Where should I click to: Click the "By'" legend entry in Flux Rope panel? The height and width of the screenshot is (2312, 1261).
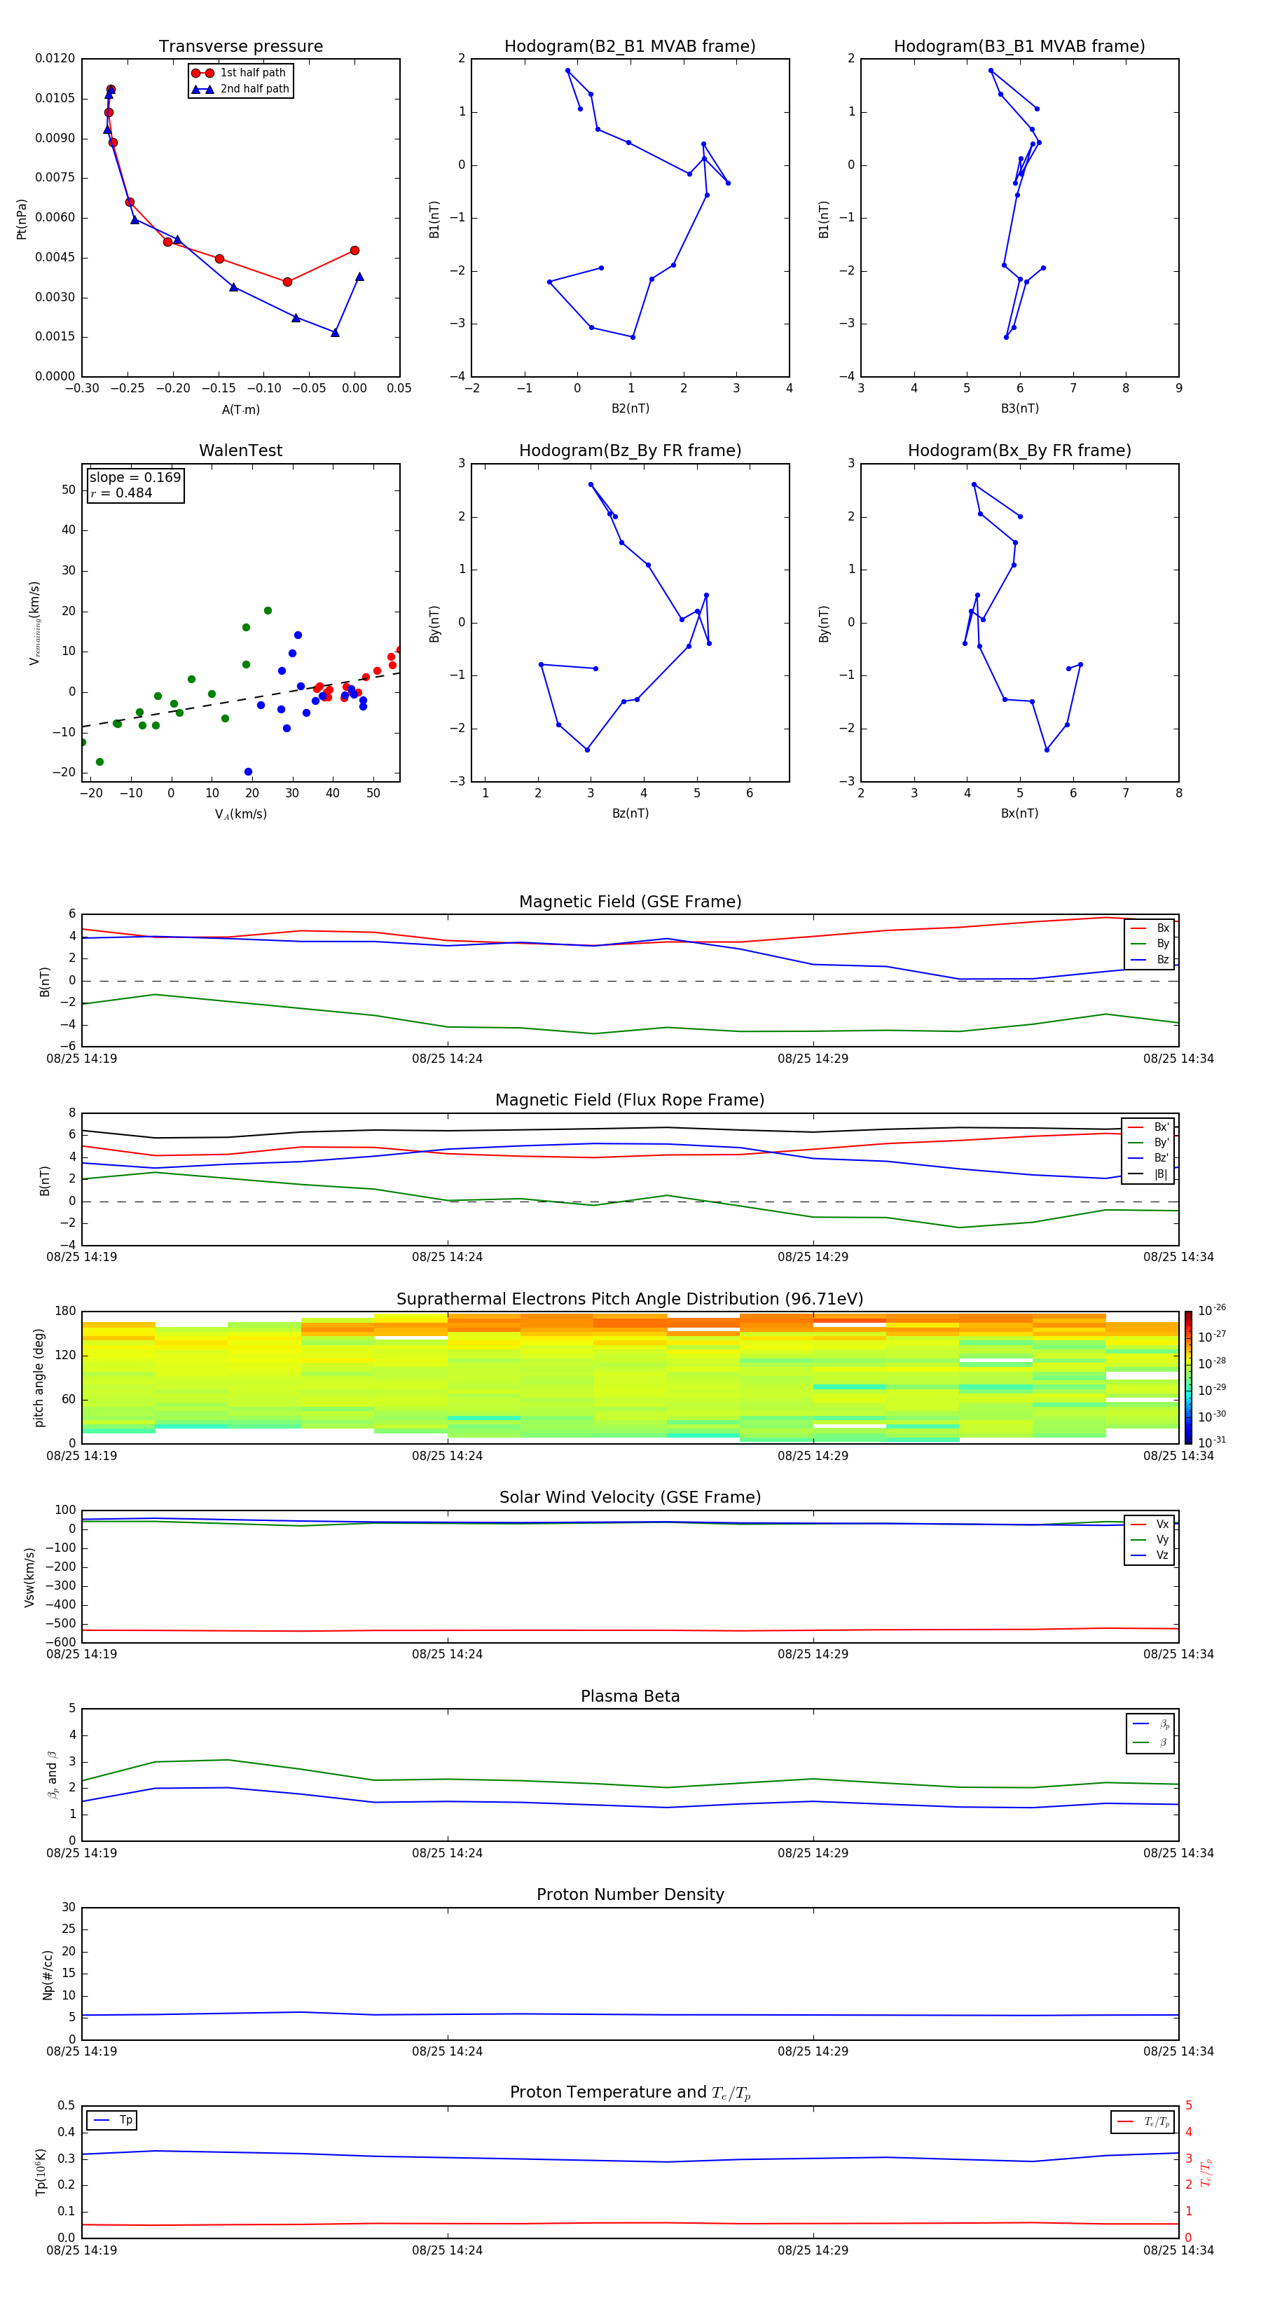[x=1148, y=1143]
